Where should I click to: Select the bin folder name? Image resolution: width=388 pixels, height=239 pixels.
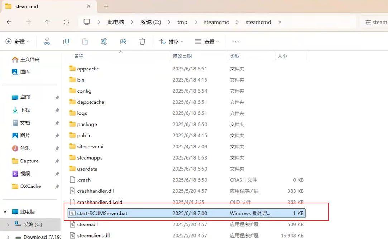point(81,79)
